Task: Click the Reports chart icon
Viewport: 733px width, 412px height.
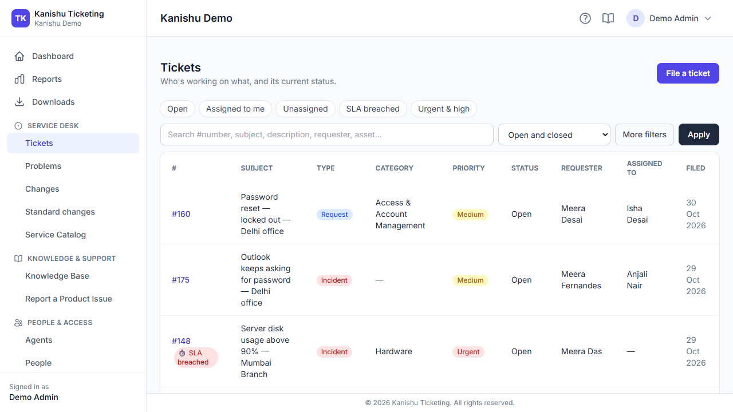Action: 19,79
